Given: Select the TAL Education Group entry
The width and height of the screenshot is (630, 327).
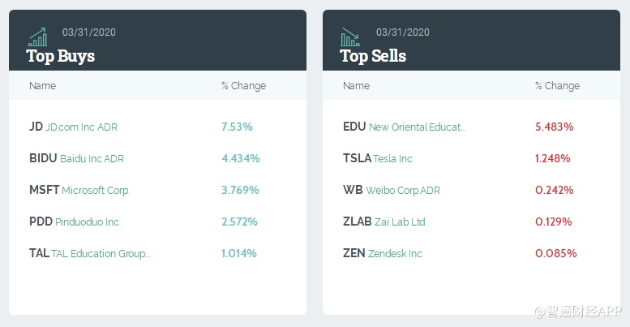Looking at the screenshot, I should (89, 253).
